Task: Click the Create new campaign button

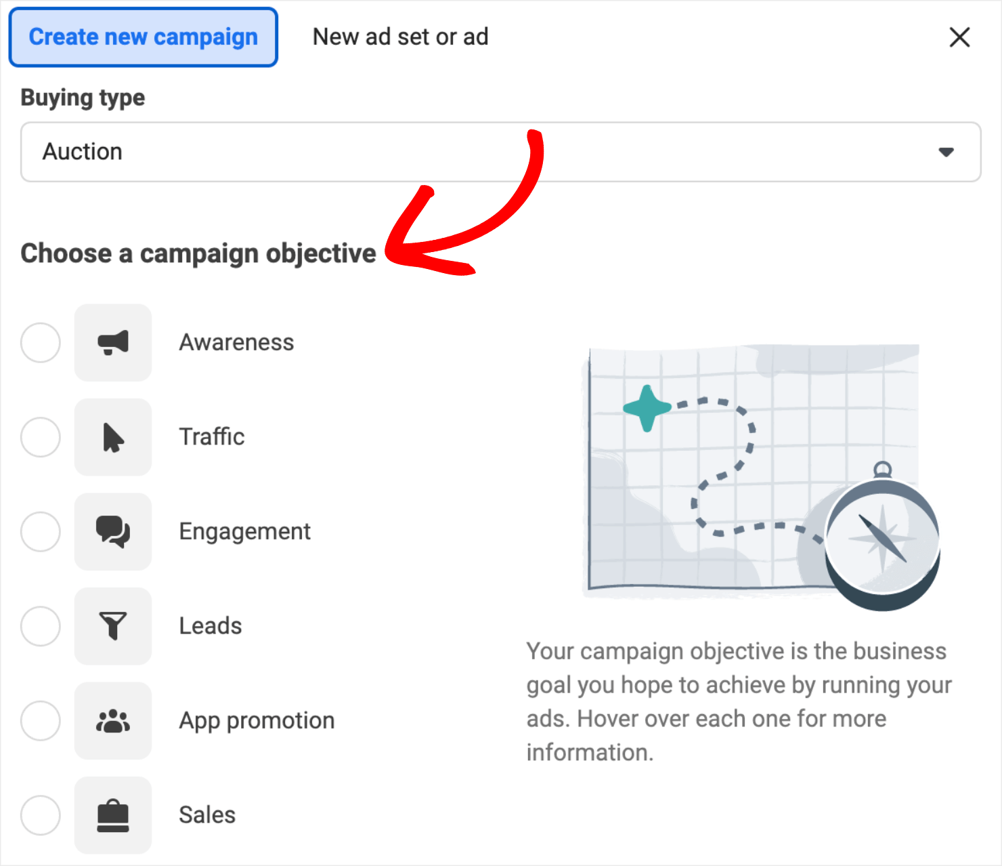Action: [x=143, y=37]
